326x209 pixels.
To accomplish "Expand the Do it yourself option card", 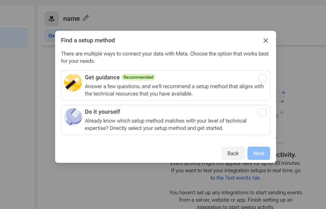I will pyautogui.click(x=165, y=120).
